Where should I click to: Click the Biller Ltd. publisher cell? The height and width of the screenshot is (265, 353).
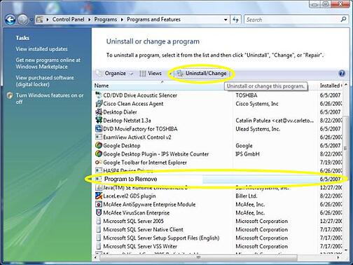[x=247, y=196]
